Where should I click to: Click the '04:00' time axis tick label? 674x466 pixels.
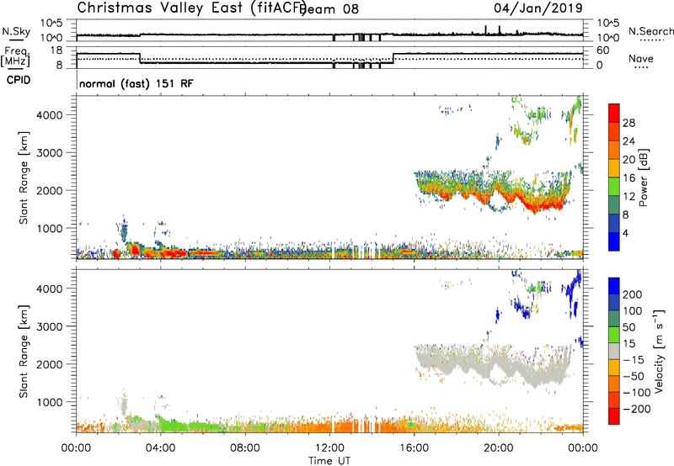click(x=161, y=448)
